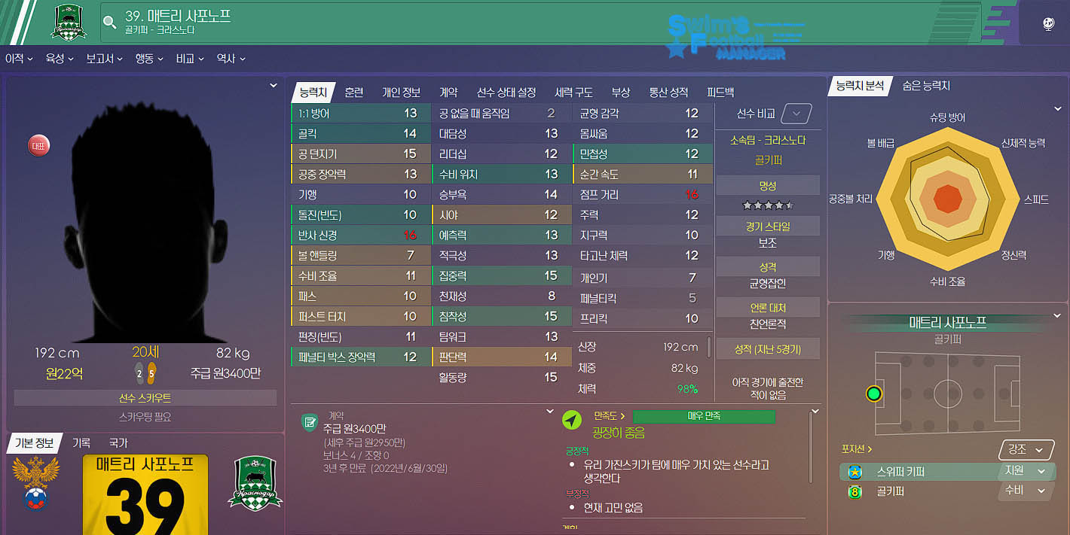Viewport: 1070px width, 535px height.
Task: Open the 선수 상태 설정 tab
Action: click(506, 92)
